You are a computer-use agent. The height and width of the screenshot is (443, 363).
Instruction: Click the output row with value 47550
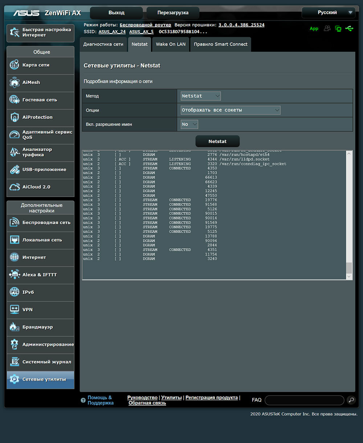pos(150,196)
